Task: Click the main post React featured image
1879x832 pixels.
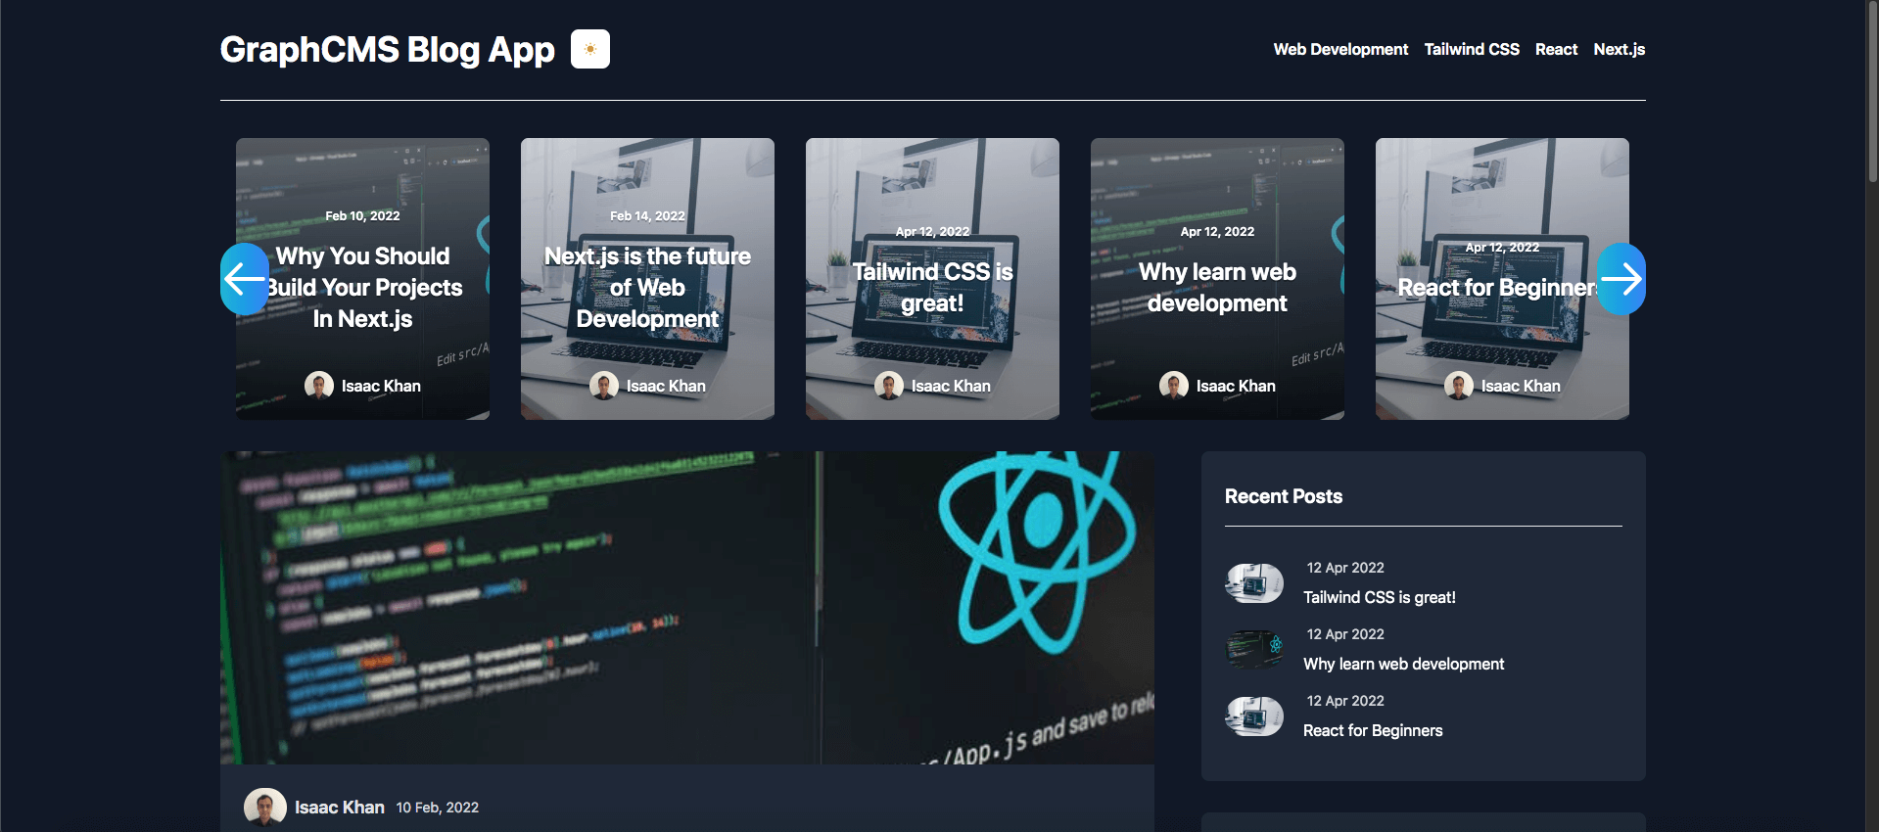Action: (686, 607)
